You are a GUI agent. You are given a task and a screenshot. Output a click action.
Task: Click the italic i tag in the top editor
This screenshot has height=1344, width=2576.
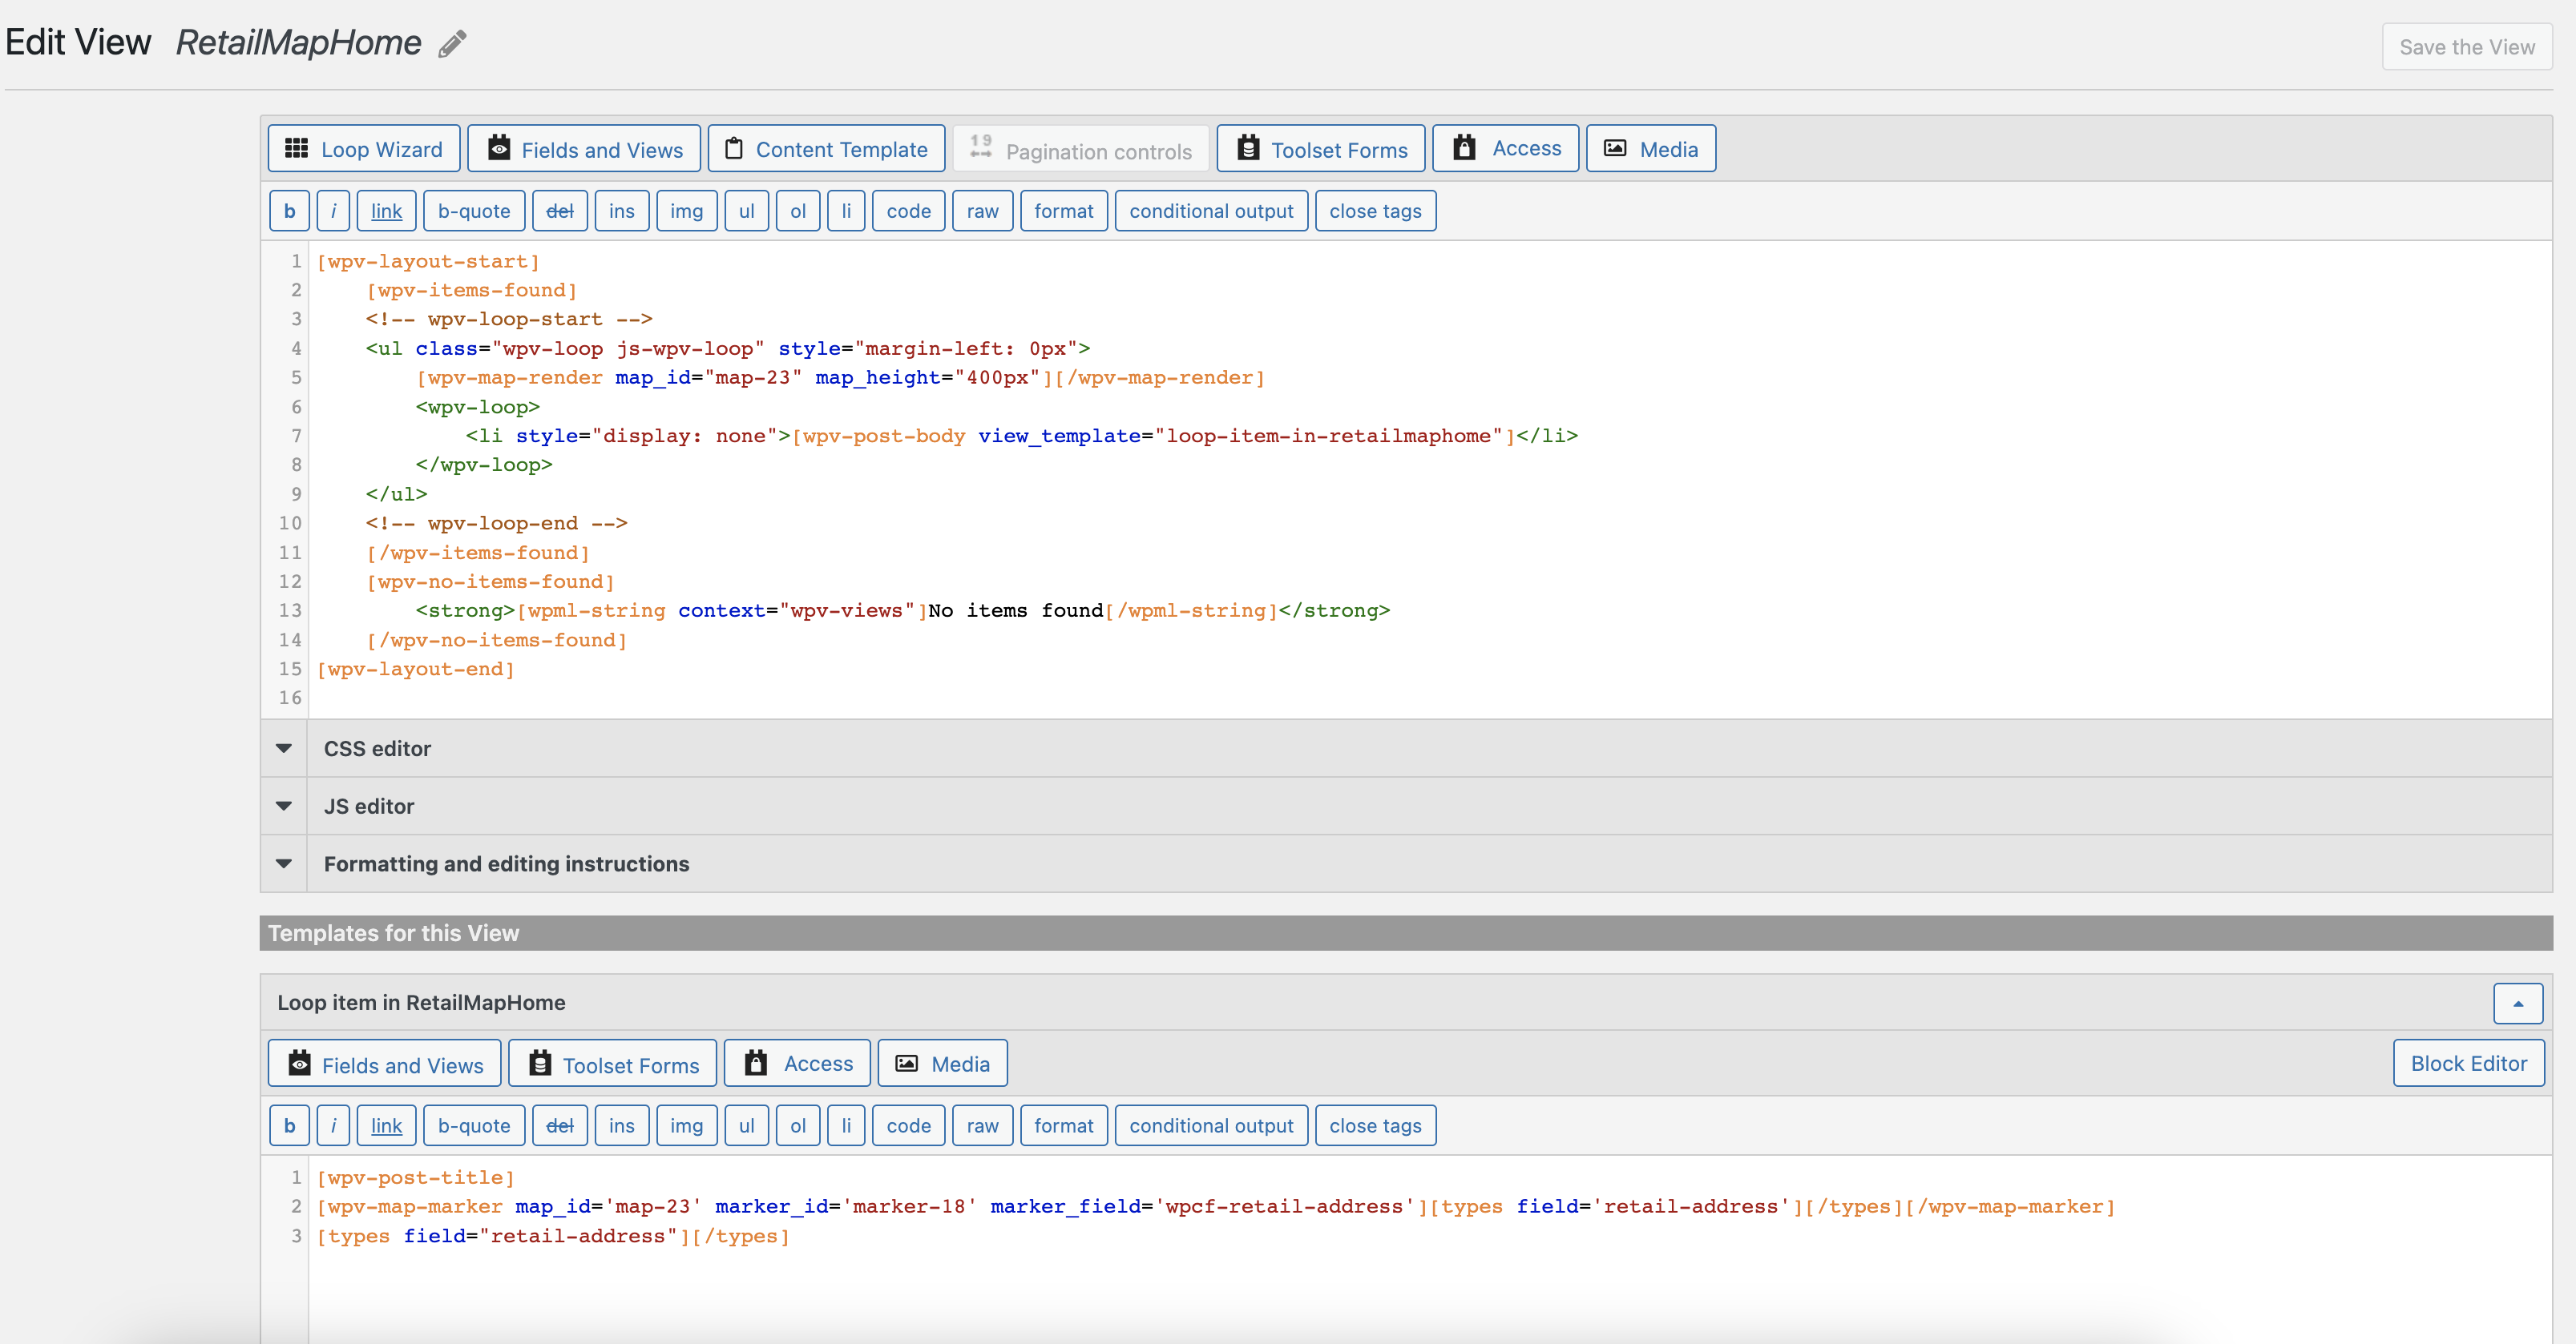pos(333,211)
